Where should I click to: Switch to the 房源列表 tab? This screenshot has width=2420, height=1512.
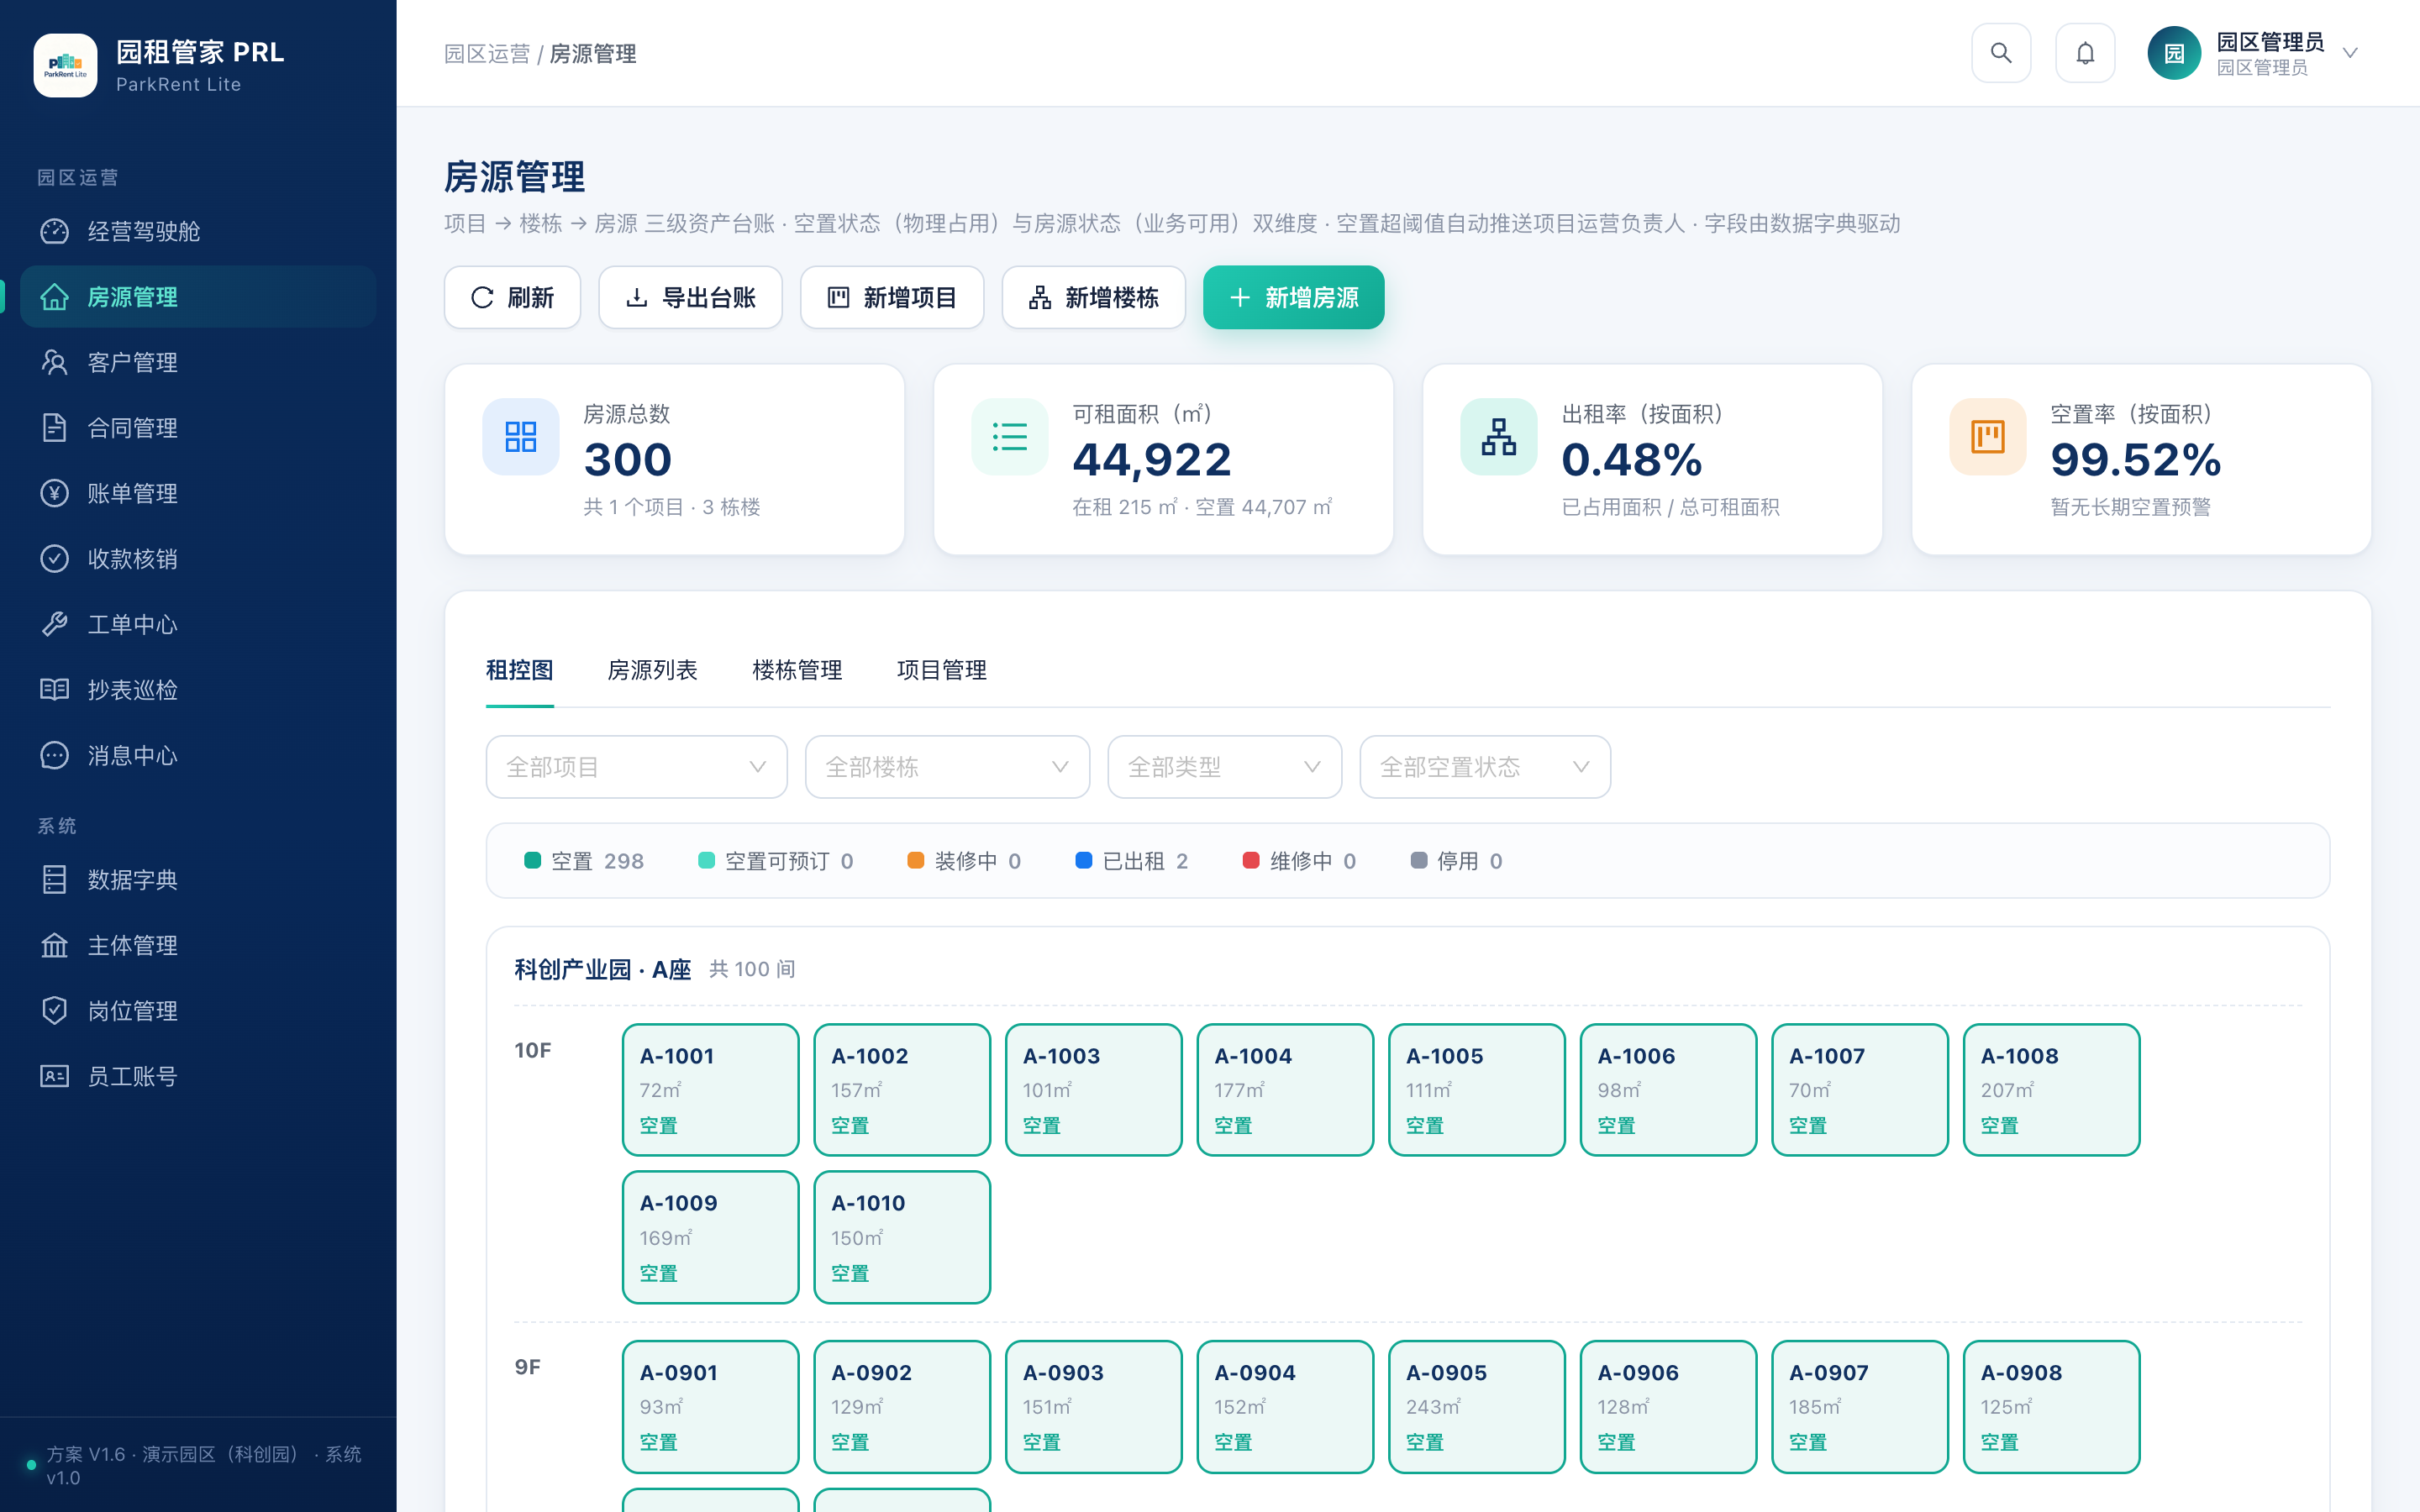652,670
